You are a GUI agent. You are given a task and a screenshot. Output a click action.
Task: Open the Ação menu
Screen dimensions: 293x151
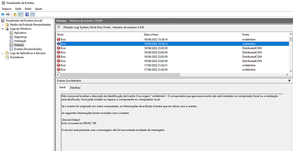[x=18, y=9]
